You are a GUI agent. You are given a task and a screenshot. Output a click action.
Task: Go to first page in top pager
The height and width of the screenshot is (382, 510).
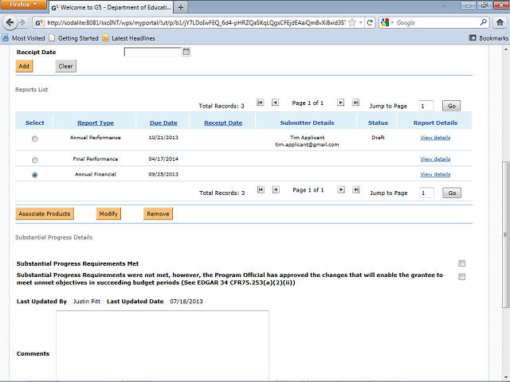click(261, 103)
